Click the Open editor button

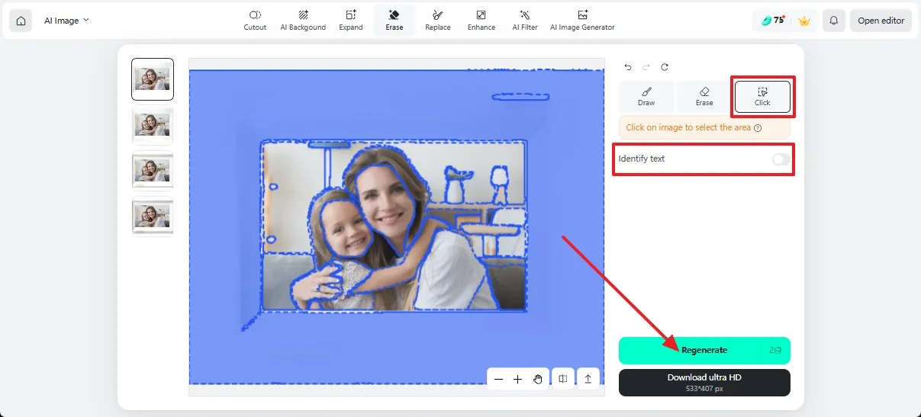point(881,21)
